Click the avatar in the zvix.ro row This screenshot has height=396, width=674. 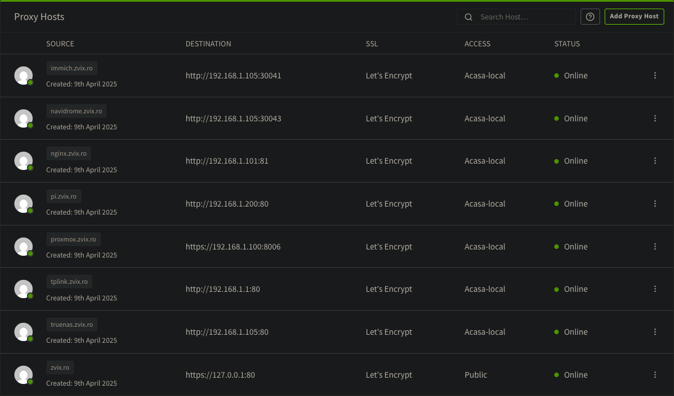[23, 375]
